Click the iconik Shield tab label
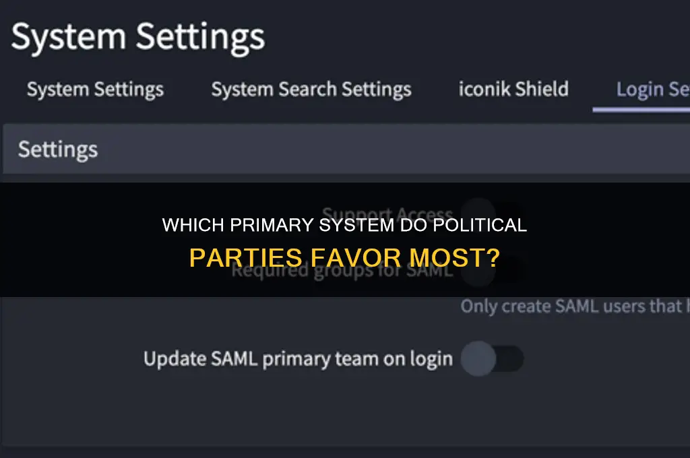 pyautogui.click(x=513, y=88)
